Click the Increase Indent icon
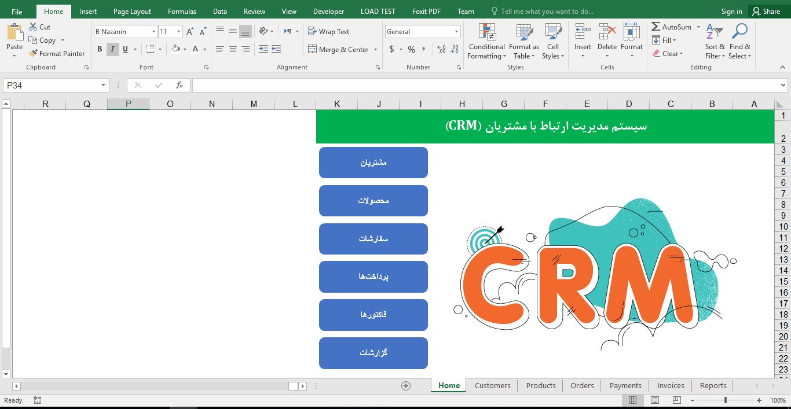791x409 pixels. 276,49
